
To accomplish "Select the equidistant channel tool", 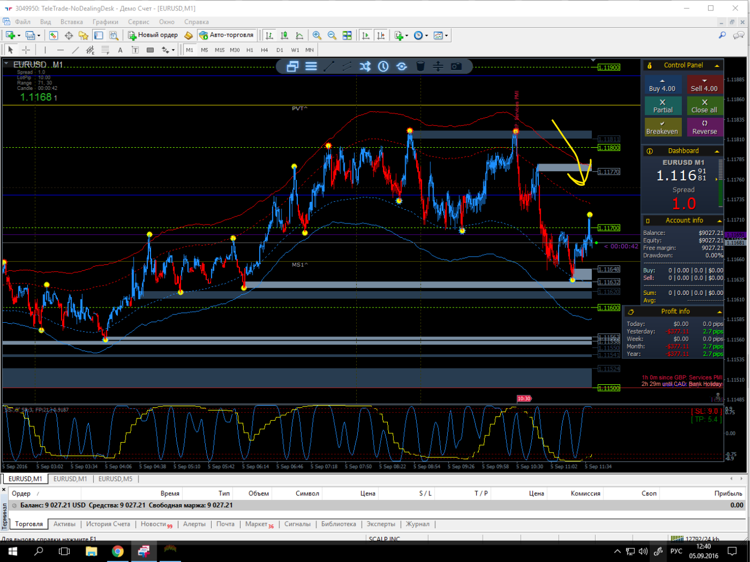I will pyautogui.click(x=91, y=50).
